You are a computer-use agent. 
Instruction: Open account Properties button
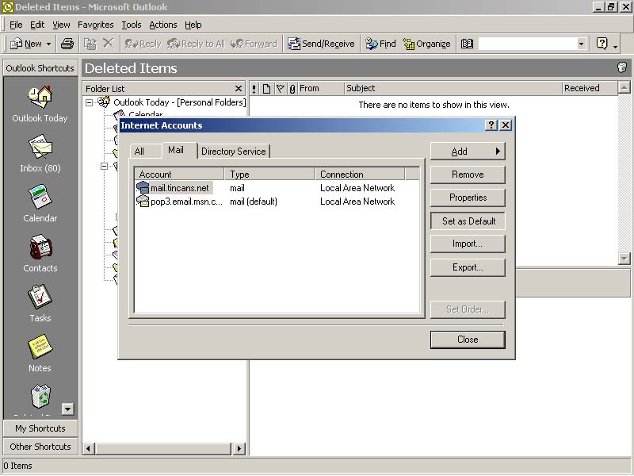(468, 198)
